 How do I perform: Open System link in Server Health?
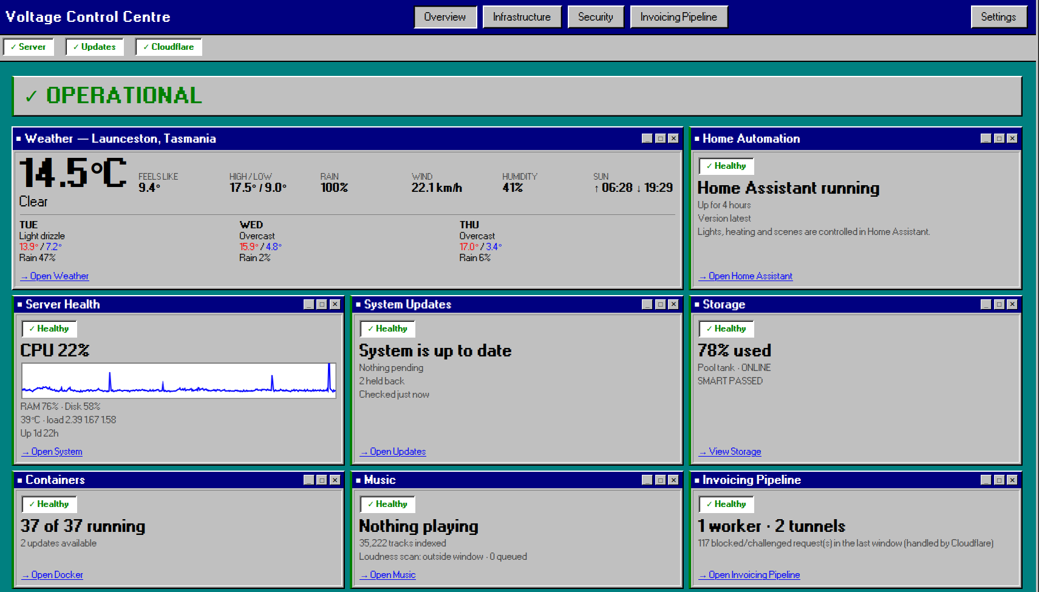(x=52, y=452)
